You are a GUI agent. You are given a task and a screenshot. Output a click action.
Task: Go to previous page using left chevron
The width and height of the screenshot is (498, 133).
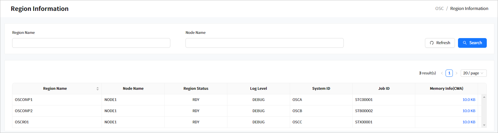(442, 73)
